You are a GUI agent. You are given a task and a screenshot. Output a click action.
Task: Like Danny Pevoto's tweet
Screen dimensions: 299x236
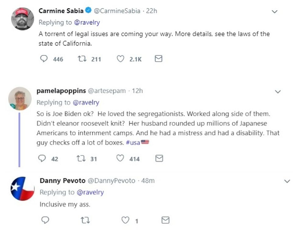click(x=125, y=220)
